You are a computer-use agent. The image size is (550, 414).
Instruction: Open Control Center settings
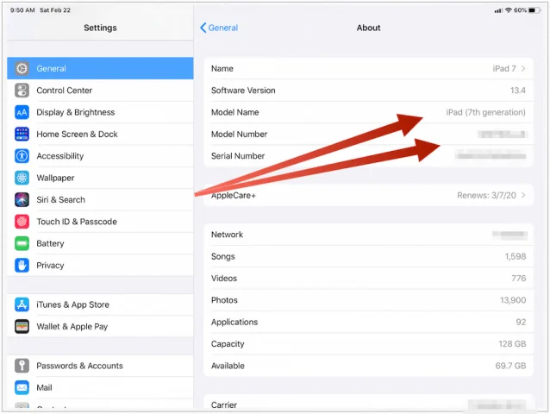pos(100,91)
